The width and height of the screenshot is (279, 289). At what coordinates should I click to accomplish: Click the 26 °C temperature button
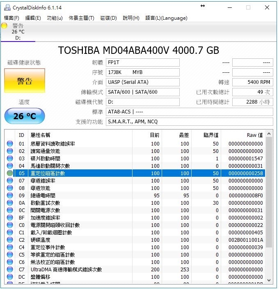pos(25,116)
